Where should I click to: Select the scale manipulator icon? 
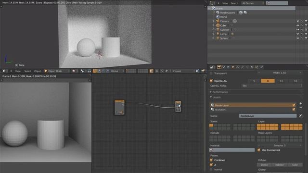point(107,71)
